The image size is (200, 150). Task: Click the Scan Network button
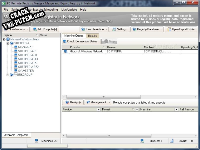[x=16, y=29]
